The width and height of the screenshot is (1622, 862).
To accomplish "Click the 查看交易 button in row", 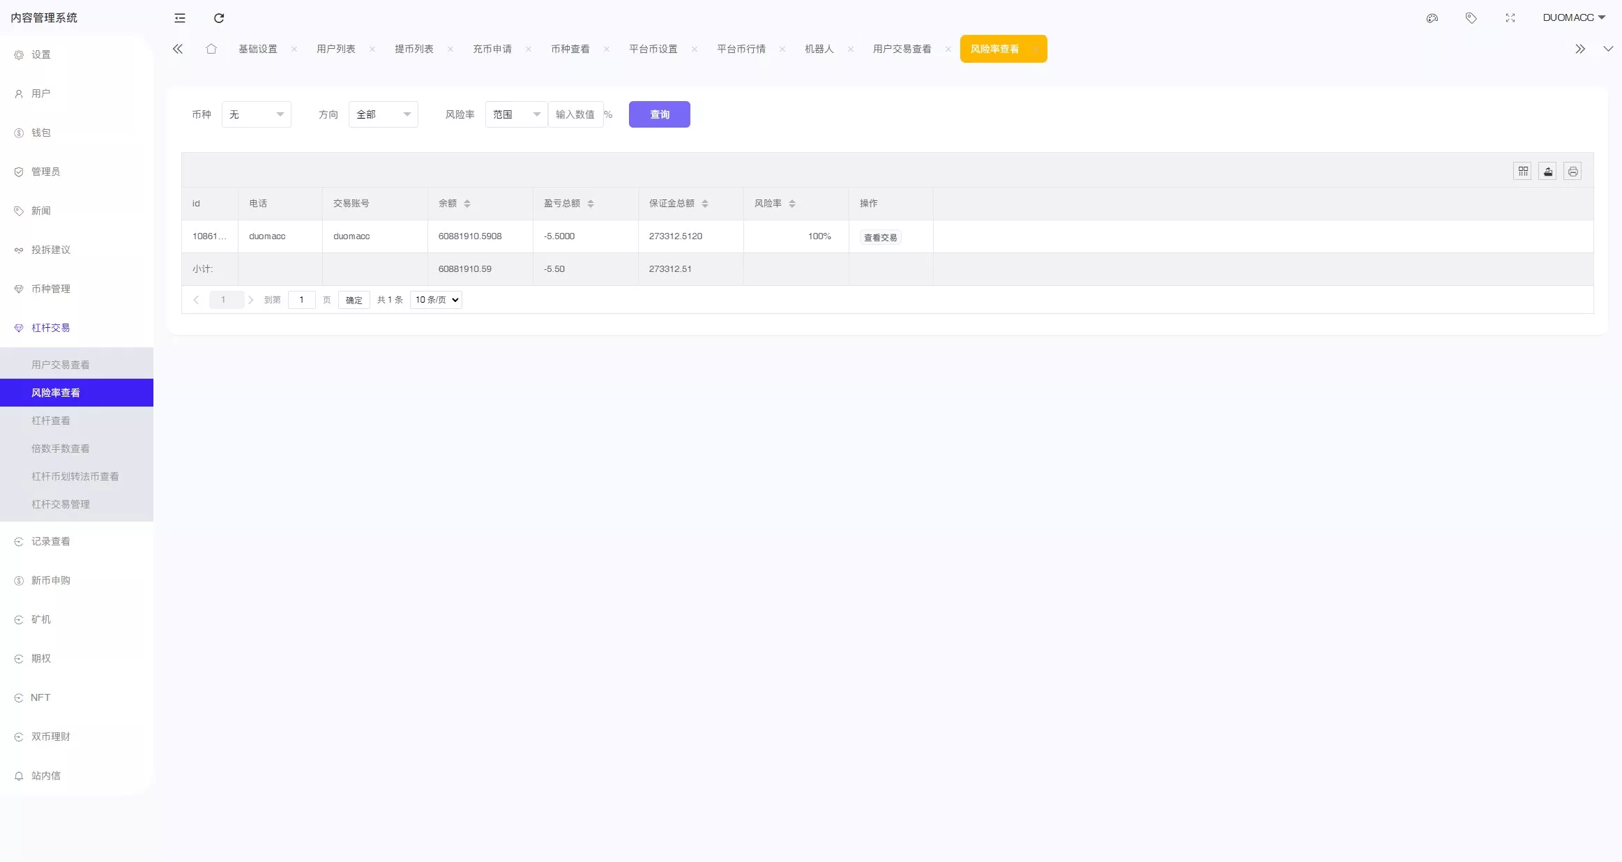I will tap(880, 237).
